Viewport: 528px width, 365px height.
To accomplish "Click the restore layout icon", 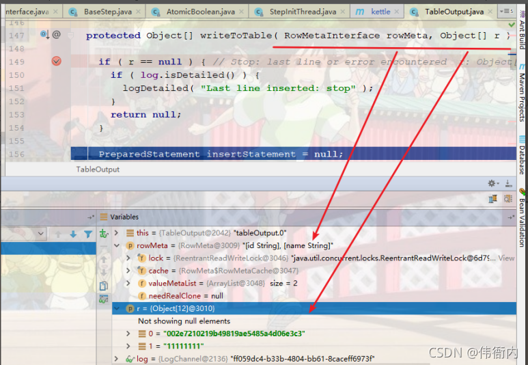I will point(492,199).
